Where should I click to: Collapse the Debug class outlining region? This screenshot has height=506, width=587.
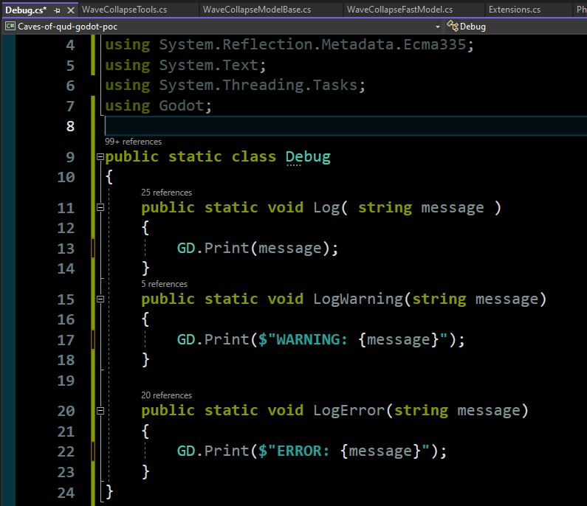(100, 157)
